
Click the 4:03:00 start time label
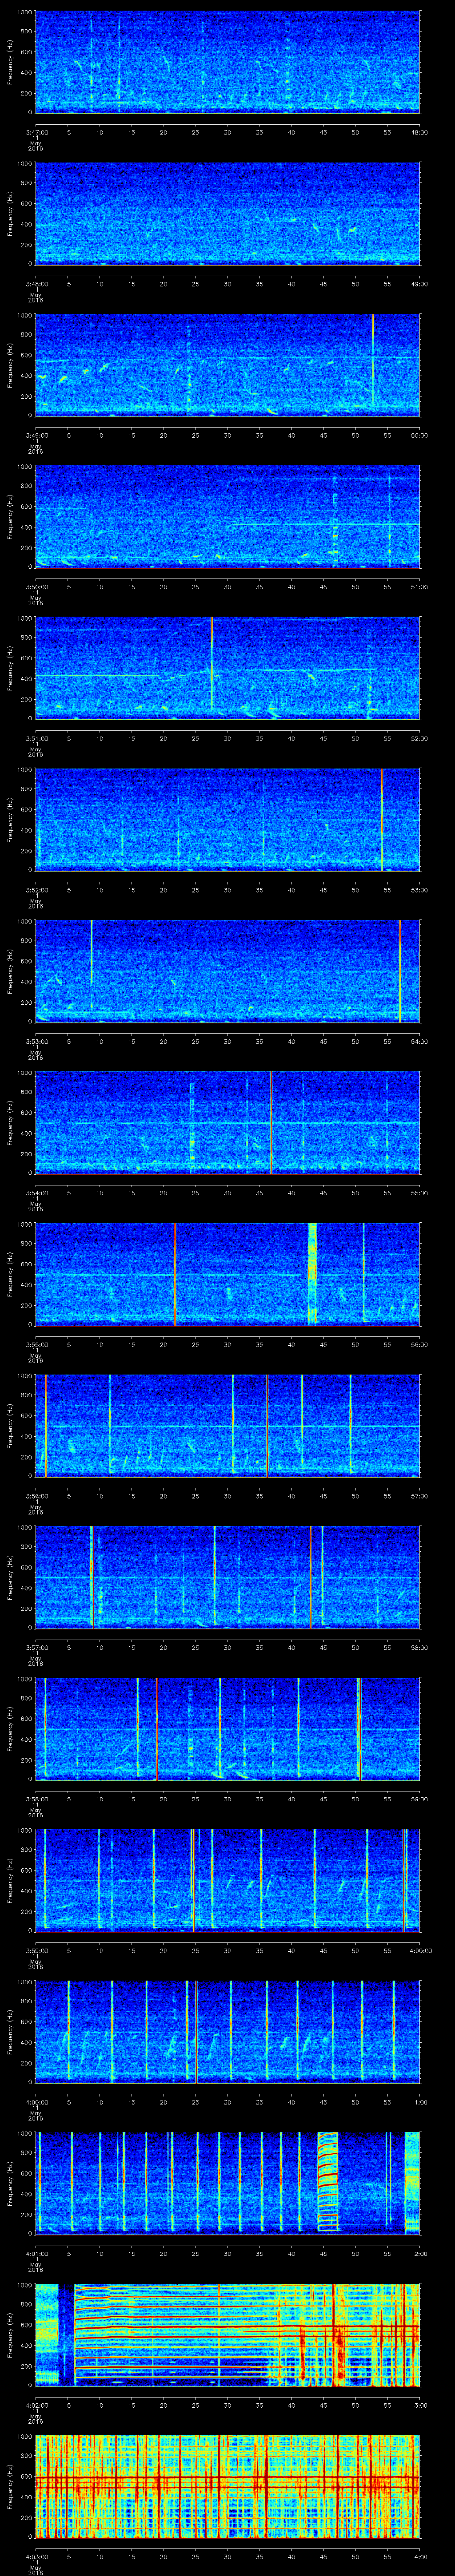(36, 2558)
